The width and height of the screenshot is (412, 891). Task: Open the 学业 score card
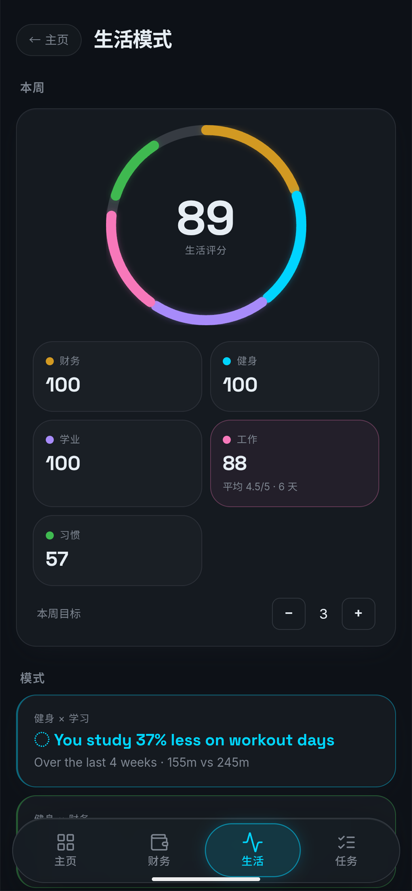tap(117, 463)
